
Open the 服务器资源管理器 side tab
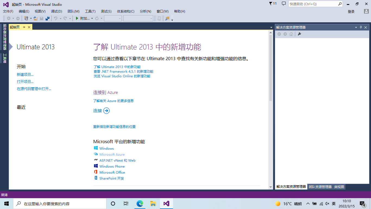click(x=4, y=37)
